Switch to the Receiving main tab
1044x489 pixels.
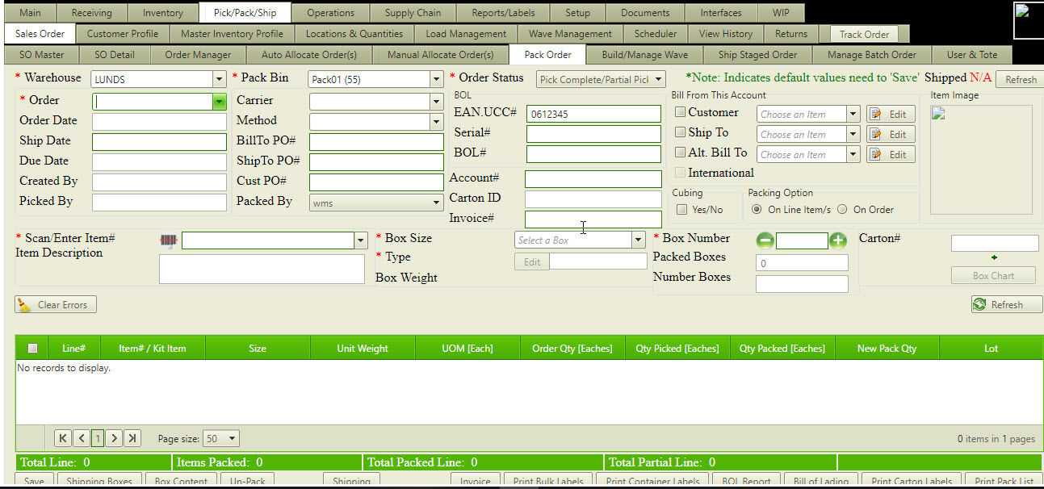92,13
